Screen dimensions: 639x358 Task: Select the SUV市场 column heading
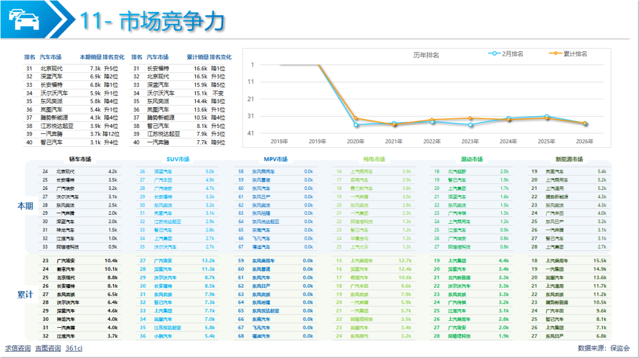pos(178,159)
